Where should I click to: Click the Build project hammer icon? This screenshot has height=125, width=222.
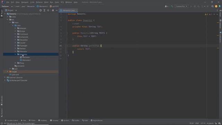pyautogui.click(x=172, y=6)
